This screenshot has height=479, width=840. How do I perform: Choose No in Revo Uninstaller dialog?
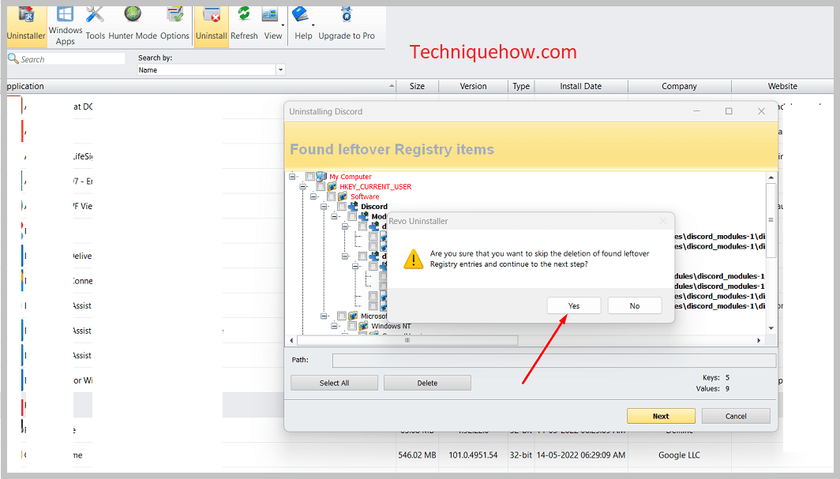(x=635, y=306)
